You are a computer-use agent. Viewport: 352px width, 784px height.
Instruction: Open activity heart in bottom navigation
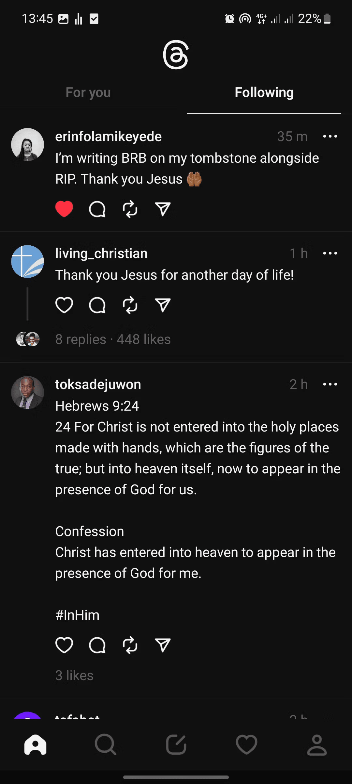tap(246, 745)
